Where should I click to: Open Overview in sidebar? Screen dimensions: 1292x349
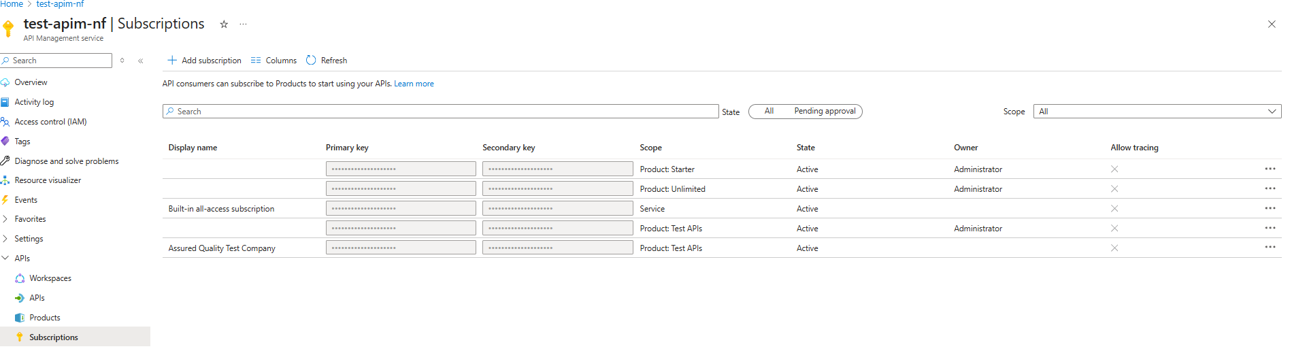pos(31,82)
